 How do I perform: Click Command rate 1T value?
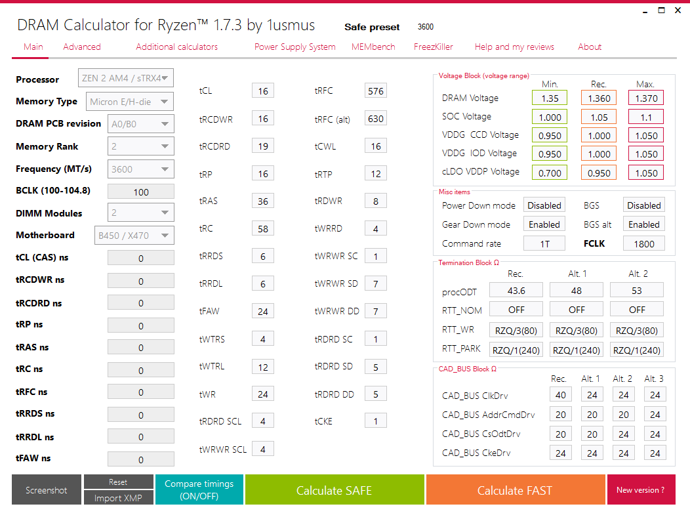pos(544,243)
